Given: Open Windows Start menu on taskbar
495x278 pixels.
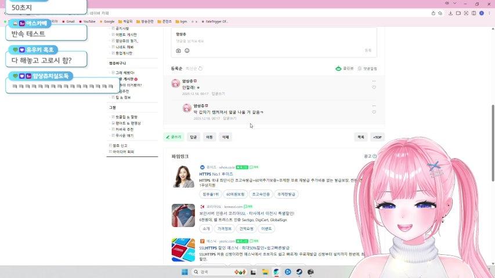Looking at the screenshot, I should tap(185, 272).
